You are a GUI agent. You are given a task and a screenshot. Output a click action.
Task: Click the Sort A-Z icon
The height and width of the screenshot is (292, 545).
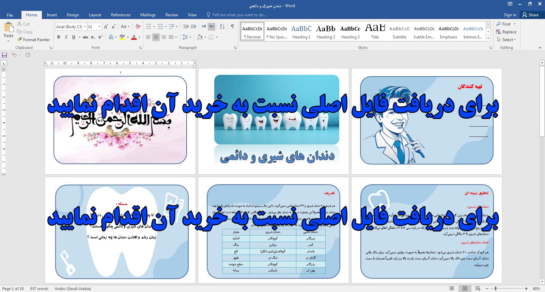pos(222,27)
